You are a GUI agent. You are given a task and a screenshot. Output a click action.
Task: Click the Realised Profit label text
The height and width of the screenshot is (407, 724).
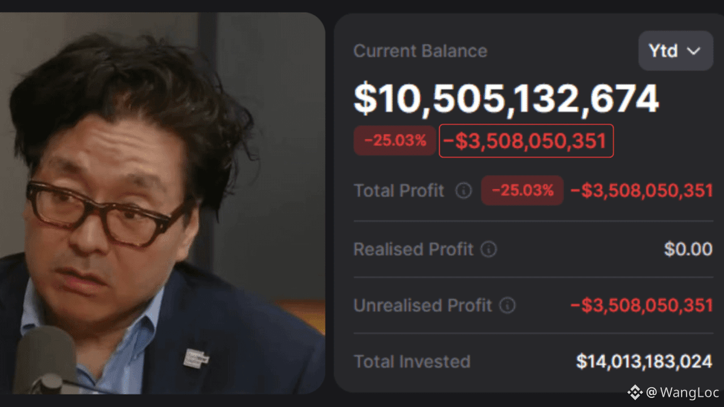(x=413, y=249)
